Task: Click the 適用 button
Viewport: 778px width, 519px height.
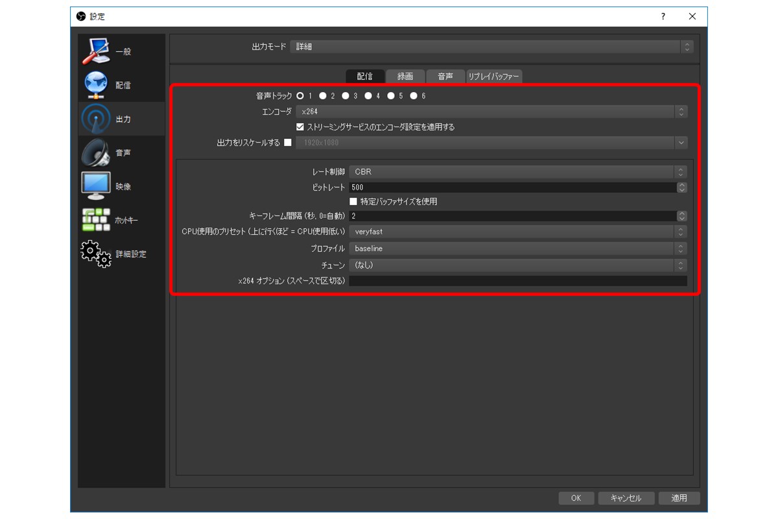Action: click(679, 498)
